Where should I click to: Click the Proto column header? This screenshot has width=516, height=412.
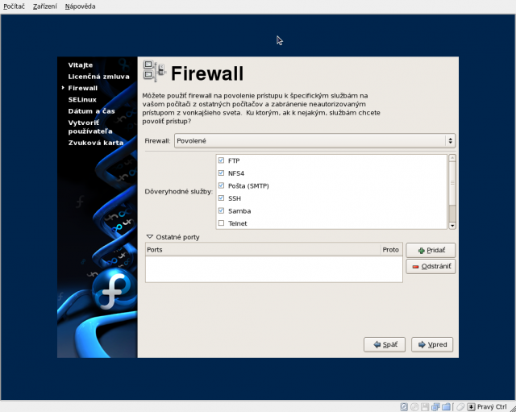tap(392, 249)
